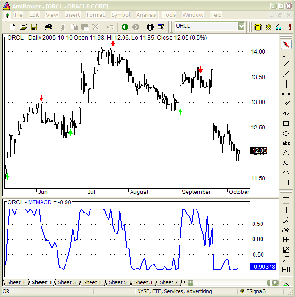Select the triangle drawing tool
295x297 pixels.
pyautogui.click(x=286, y=153)
